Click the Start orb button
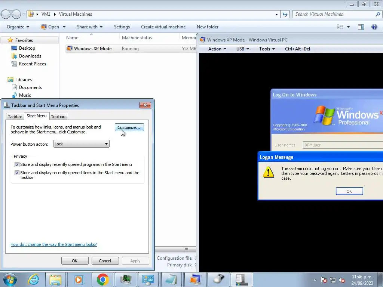Image resolution: width=383 pixels, height=287 pixels. click(10, 280)
